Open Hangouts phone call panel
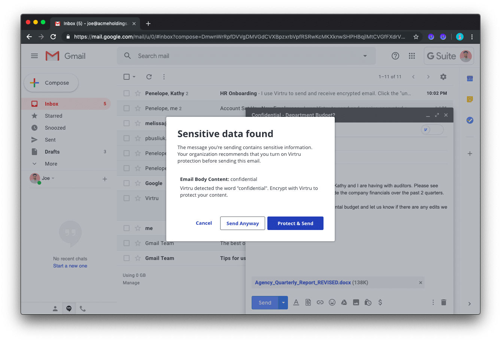The image size is (501, 342). [82, 308]
